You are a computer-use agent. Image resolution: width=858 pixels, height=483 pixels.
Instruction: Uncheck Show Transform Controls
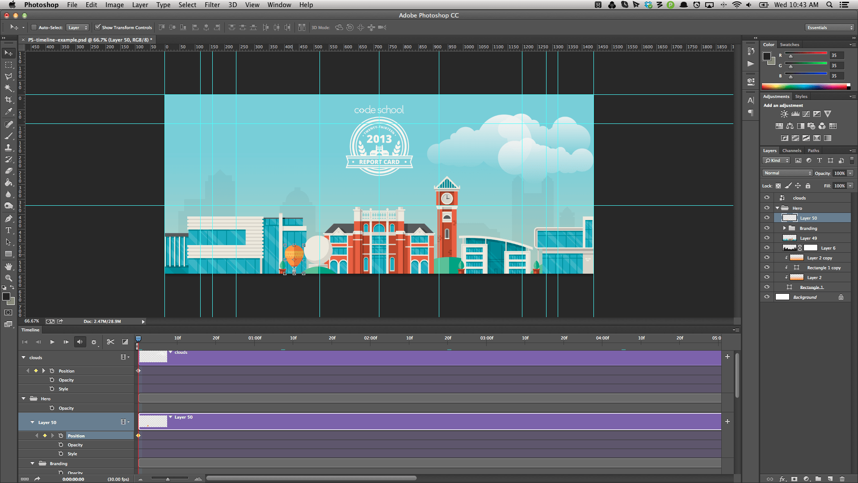coord(98,27)
